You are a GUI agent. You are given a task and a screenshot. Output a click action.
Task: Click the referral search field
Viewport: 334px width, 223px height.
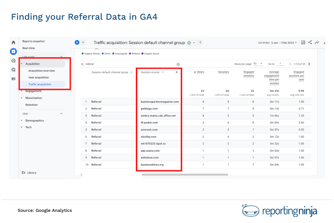130,64
